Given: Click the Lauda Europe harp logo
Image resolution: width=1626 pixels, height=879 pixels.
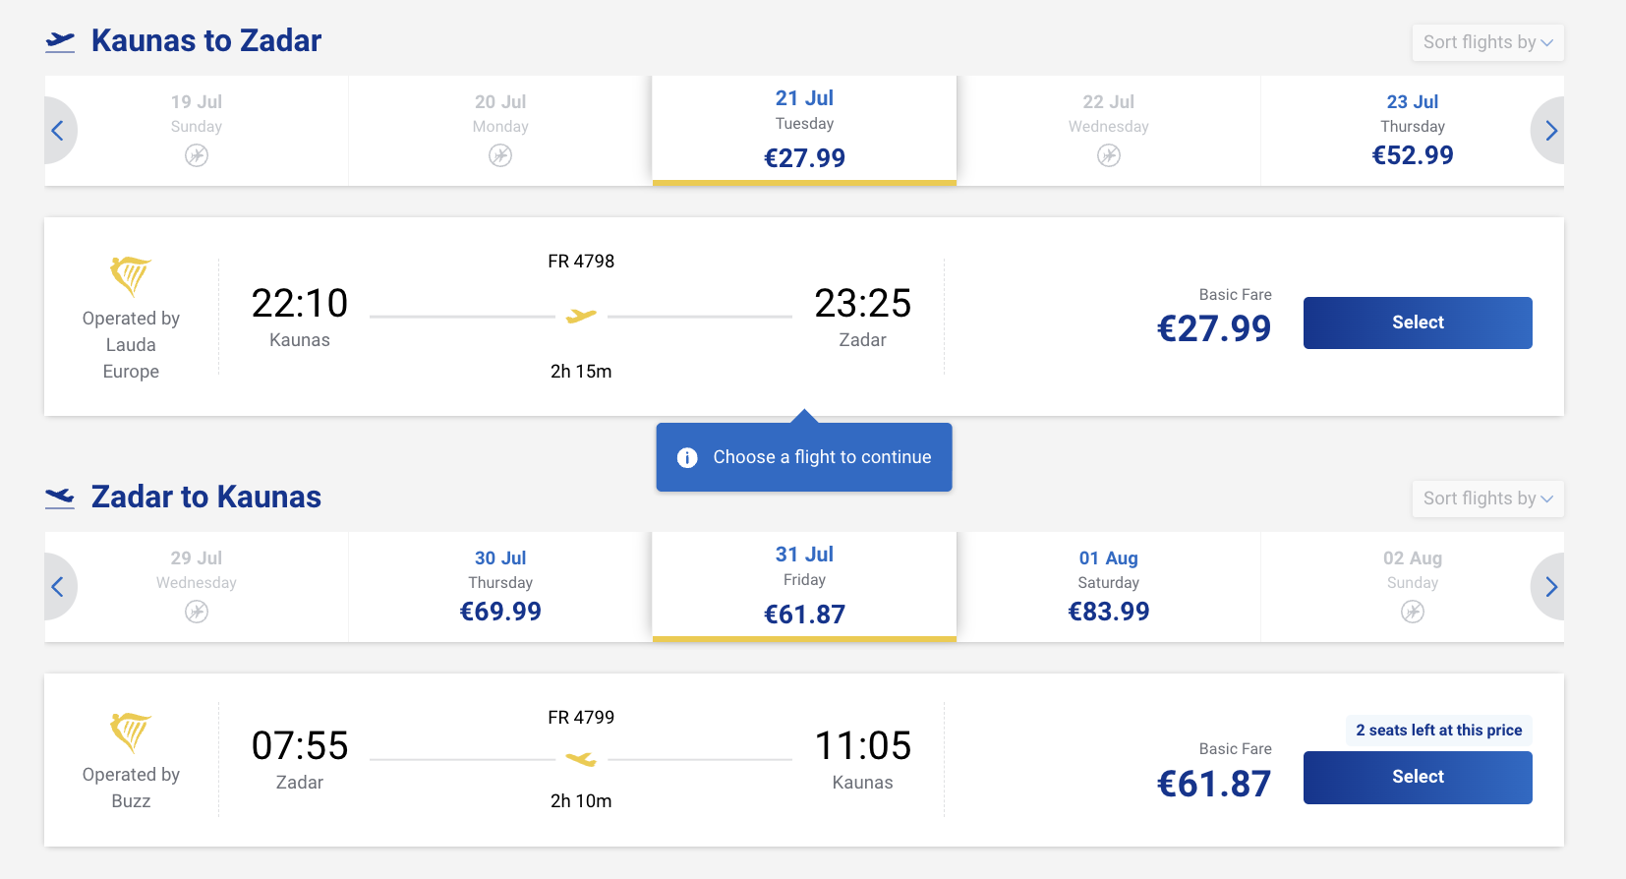Looking at the screenshot, I should pyautogui.click(x=131, y=276).
